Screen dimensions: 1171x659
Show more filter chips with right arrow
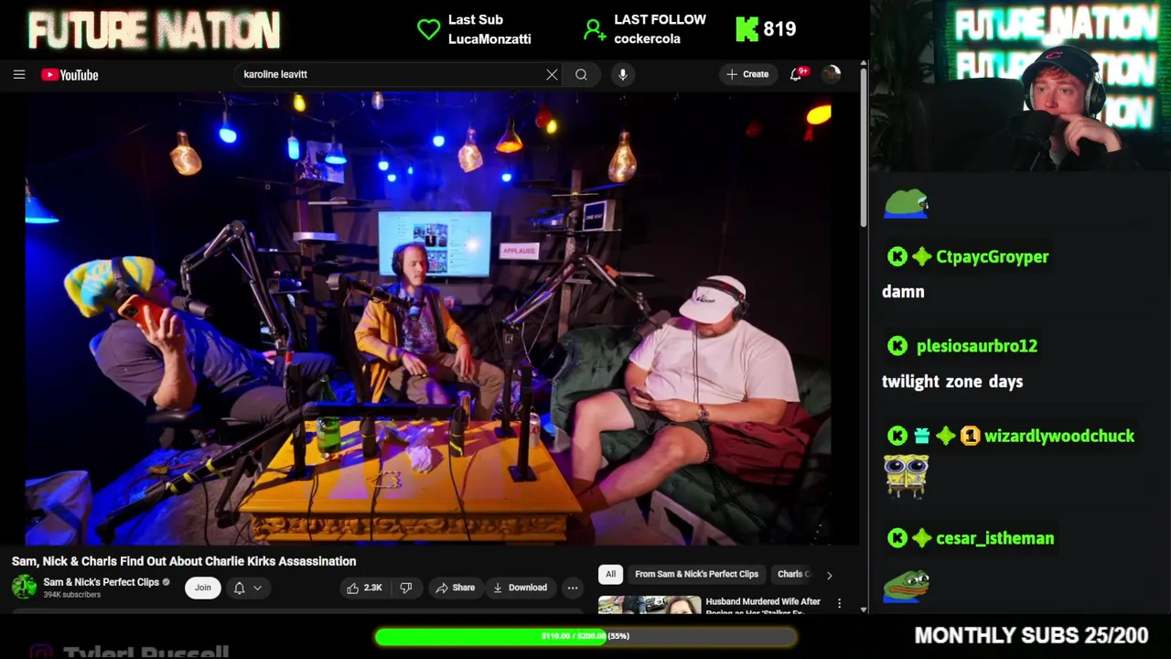coord(829,575)
